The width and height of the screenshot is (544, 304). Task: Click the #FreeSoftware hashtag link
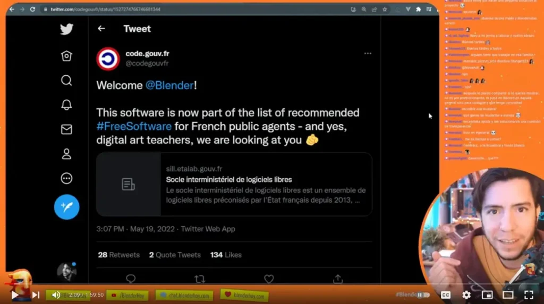point(134,126)
